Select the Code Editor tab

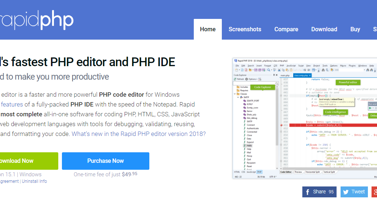tap(286, 172)
